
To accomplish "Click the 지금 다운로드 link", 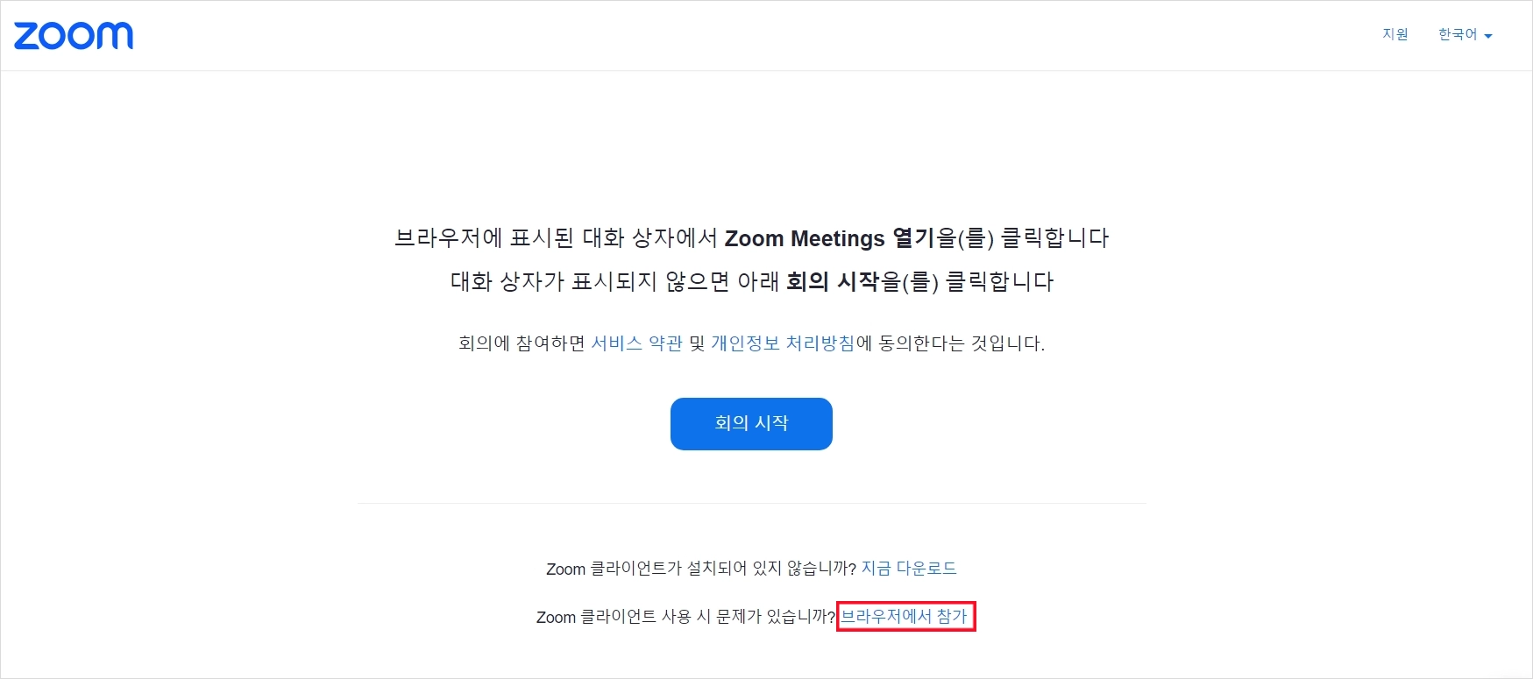I will pos(909,569).
